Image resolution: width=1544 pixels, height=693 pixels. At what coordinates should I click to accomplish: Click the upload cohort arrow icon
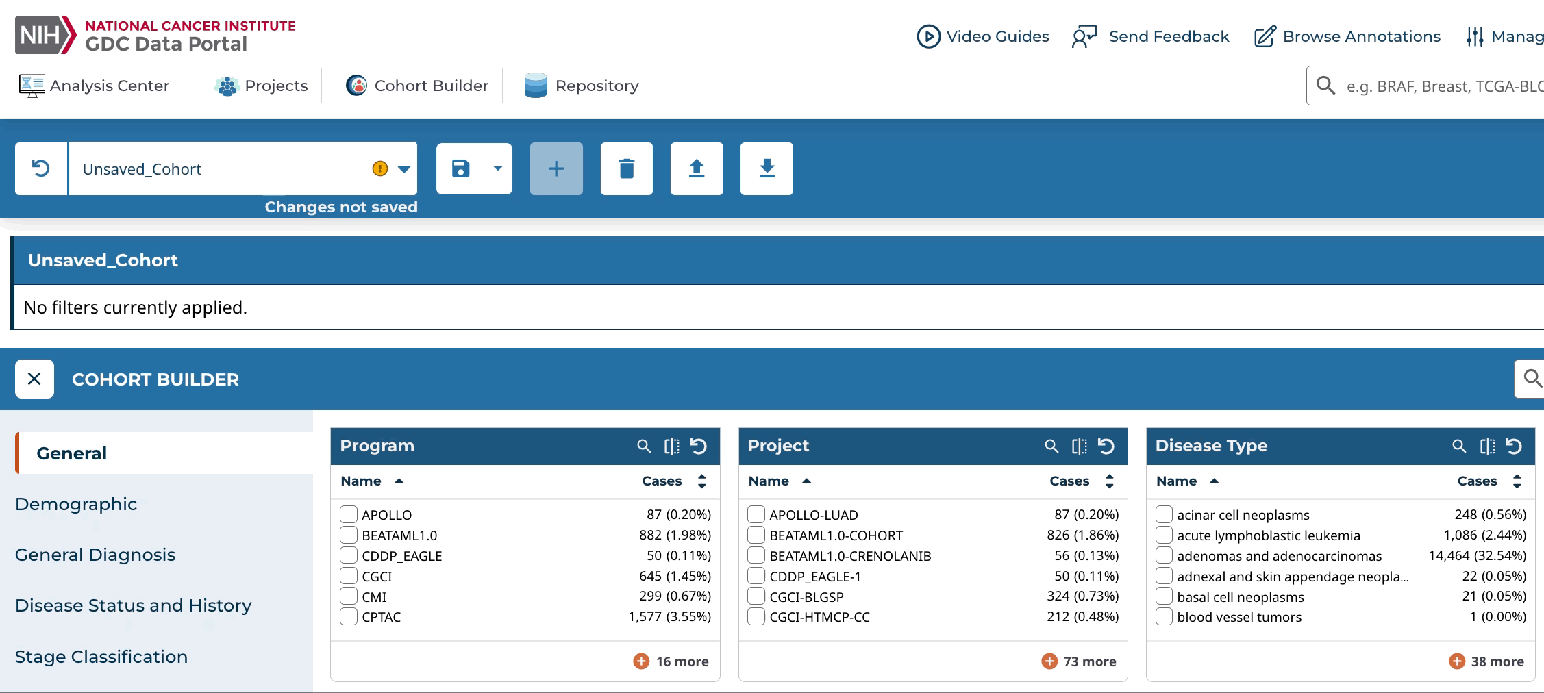(696, 168)
